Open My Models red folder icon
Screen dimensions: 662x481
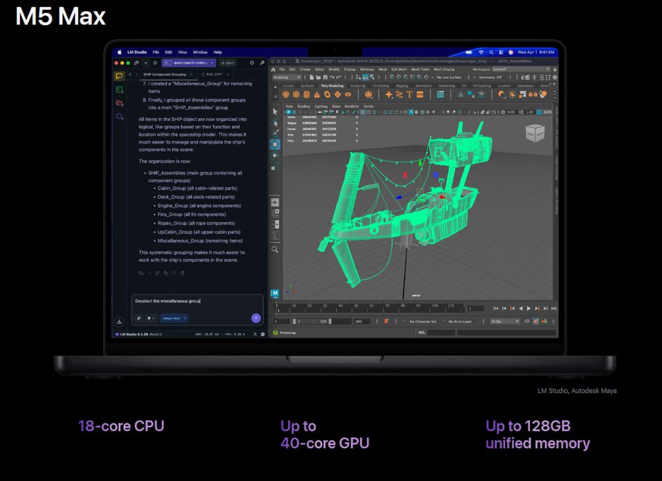click(x=119, y=103)
